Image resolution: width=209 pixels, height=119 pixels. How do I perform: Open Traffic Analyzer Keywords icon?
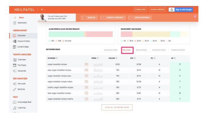[x=14, y=71]
